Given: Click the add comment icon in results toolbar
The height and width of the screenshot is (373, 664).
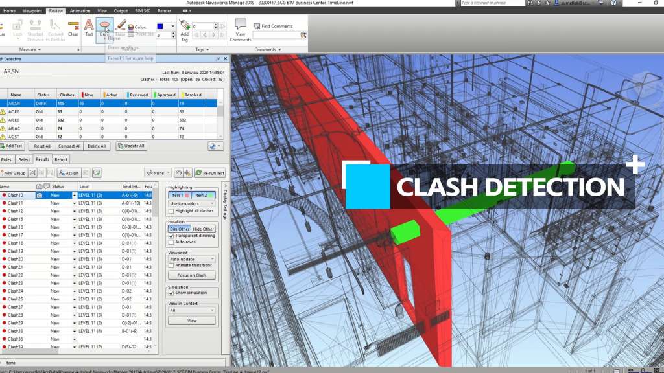Looking at the screenshot, I should tap(97, 173).
